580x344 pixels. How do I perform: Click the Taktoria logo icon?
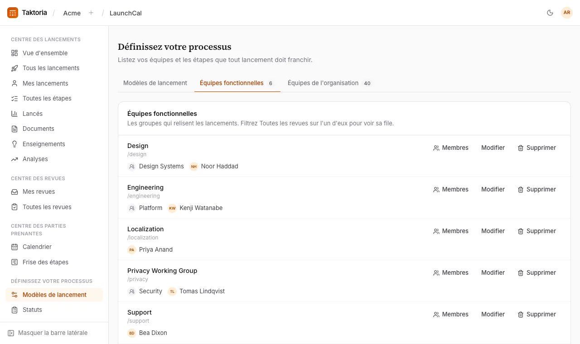13,13
